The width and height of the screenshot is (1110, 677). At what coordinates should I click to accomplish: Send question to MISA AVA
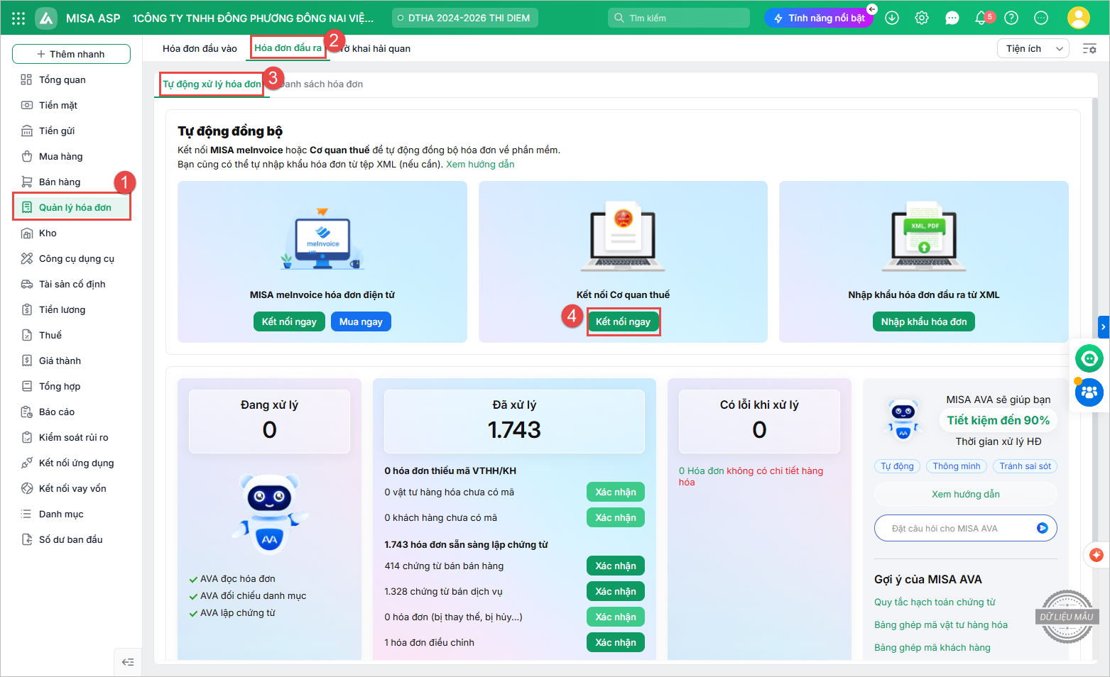click(x=1042, y=528)
